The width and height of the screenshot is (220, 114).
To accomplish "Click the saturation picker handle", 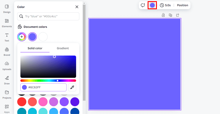I will click(54, 57).
